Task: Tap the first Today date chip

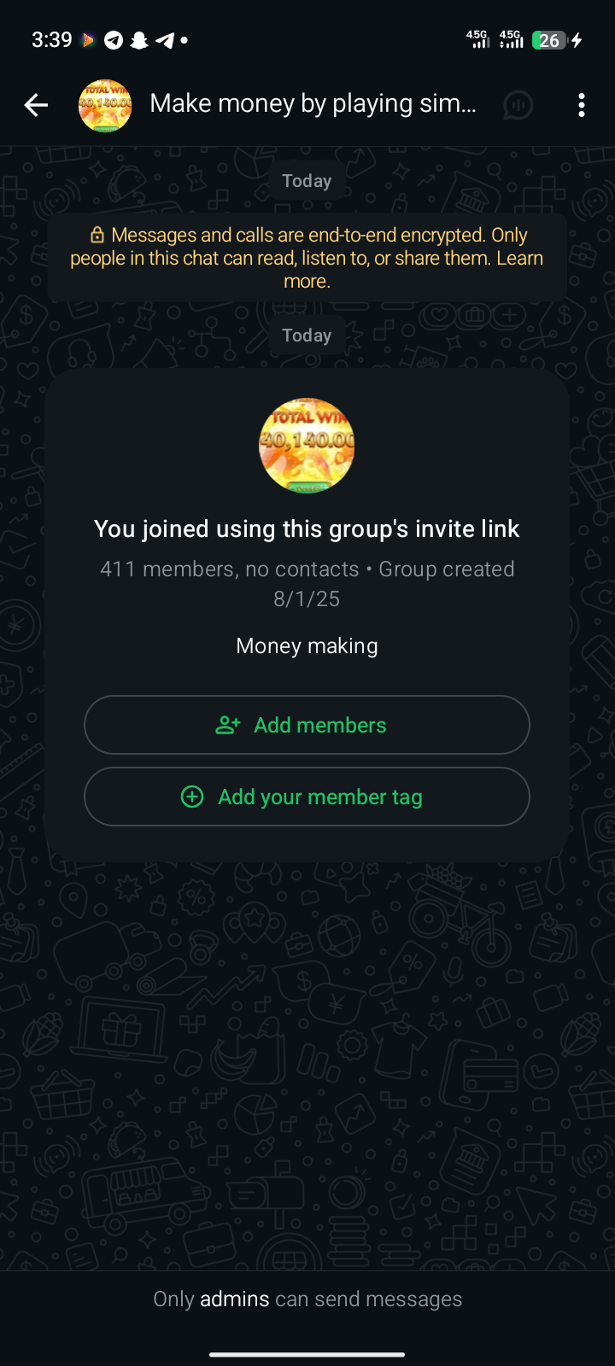Action: 307,181
